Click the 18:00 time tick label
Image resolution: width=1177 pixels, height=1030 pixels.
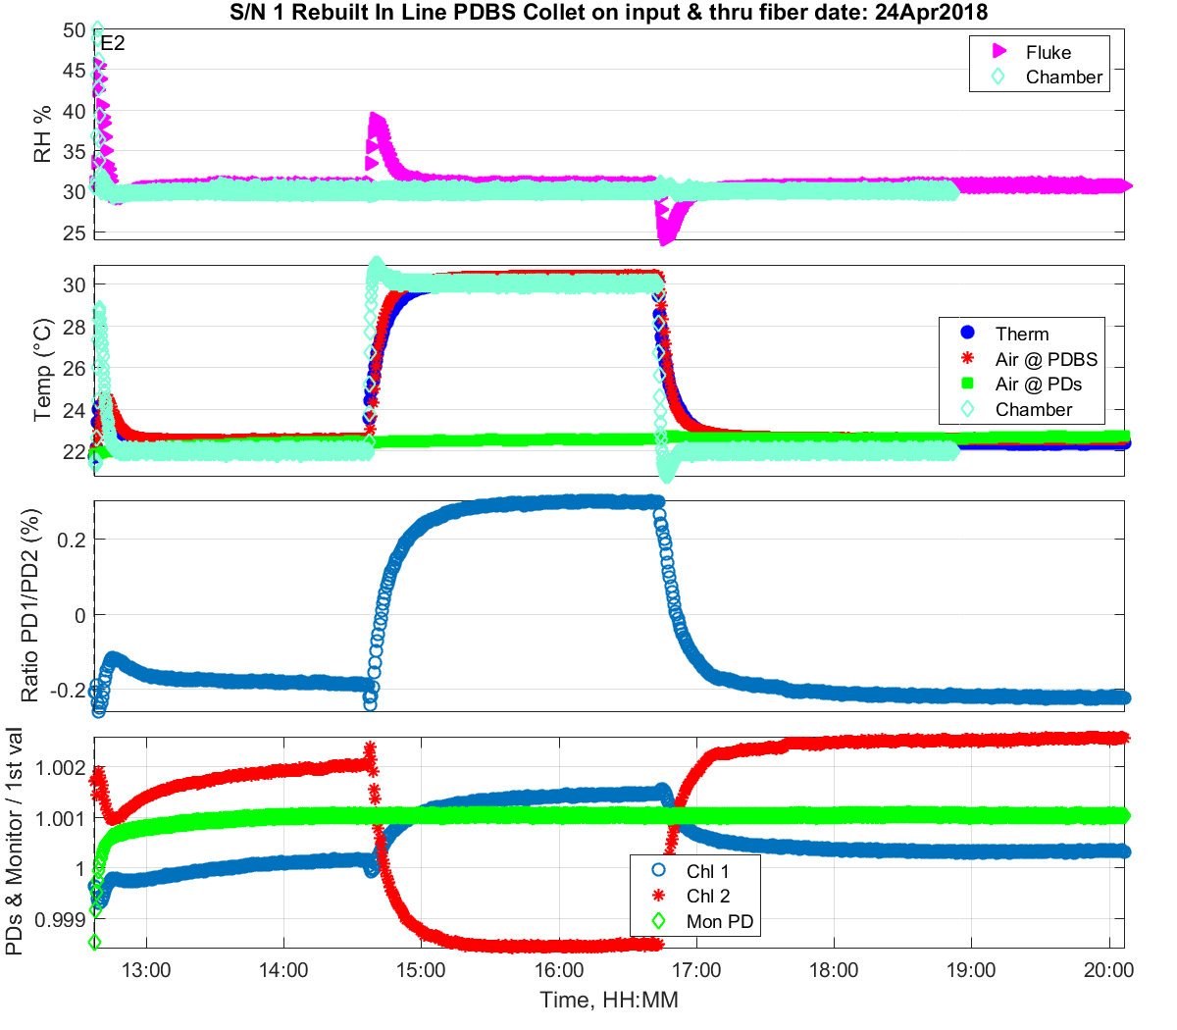pyautogui.click(x=834, y=970)
